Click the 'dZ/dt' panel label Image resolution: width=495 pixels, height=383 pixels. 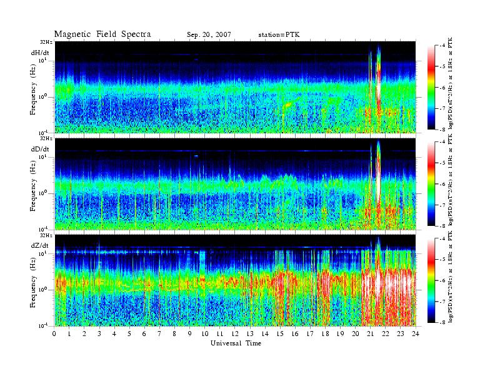tap(40, 245)
